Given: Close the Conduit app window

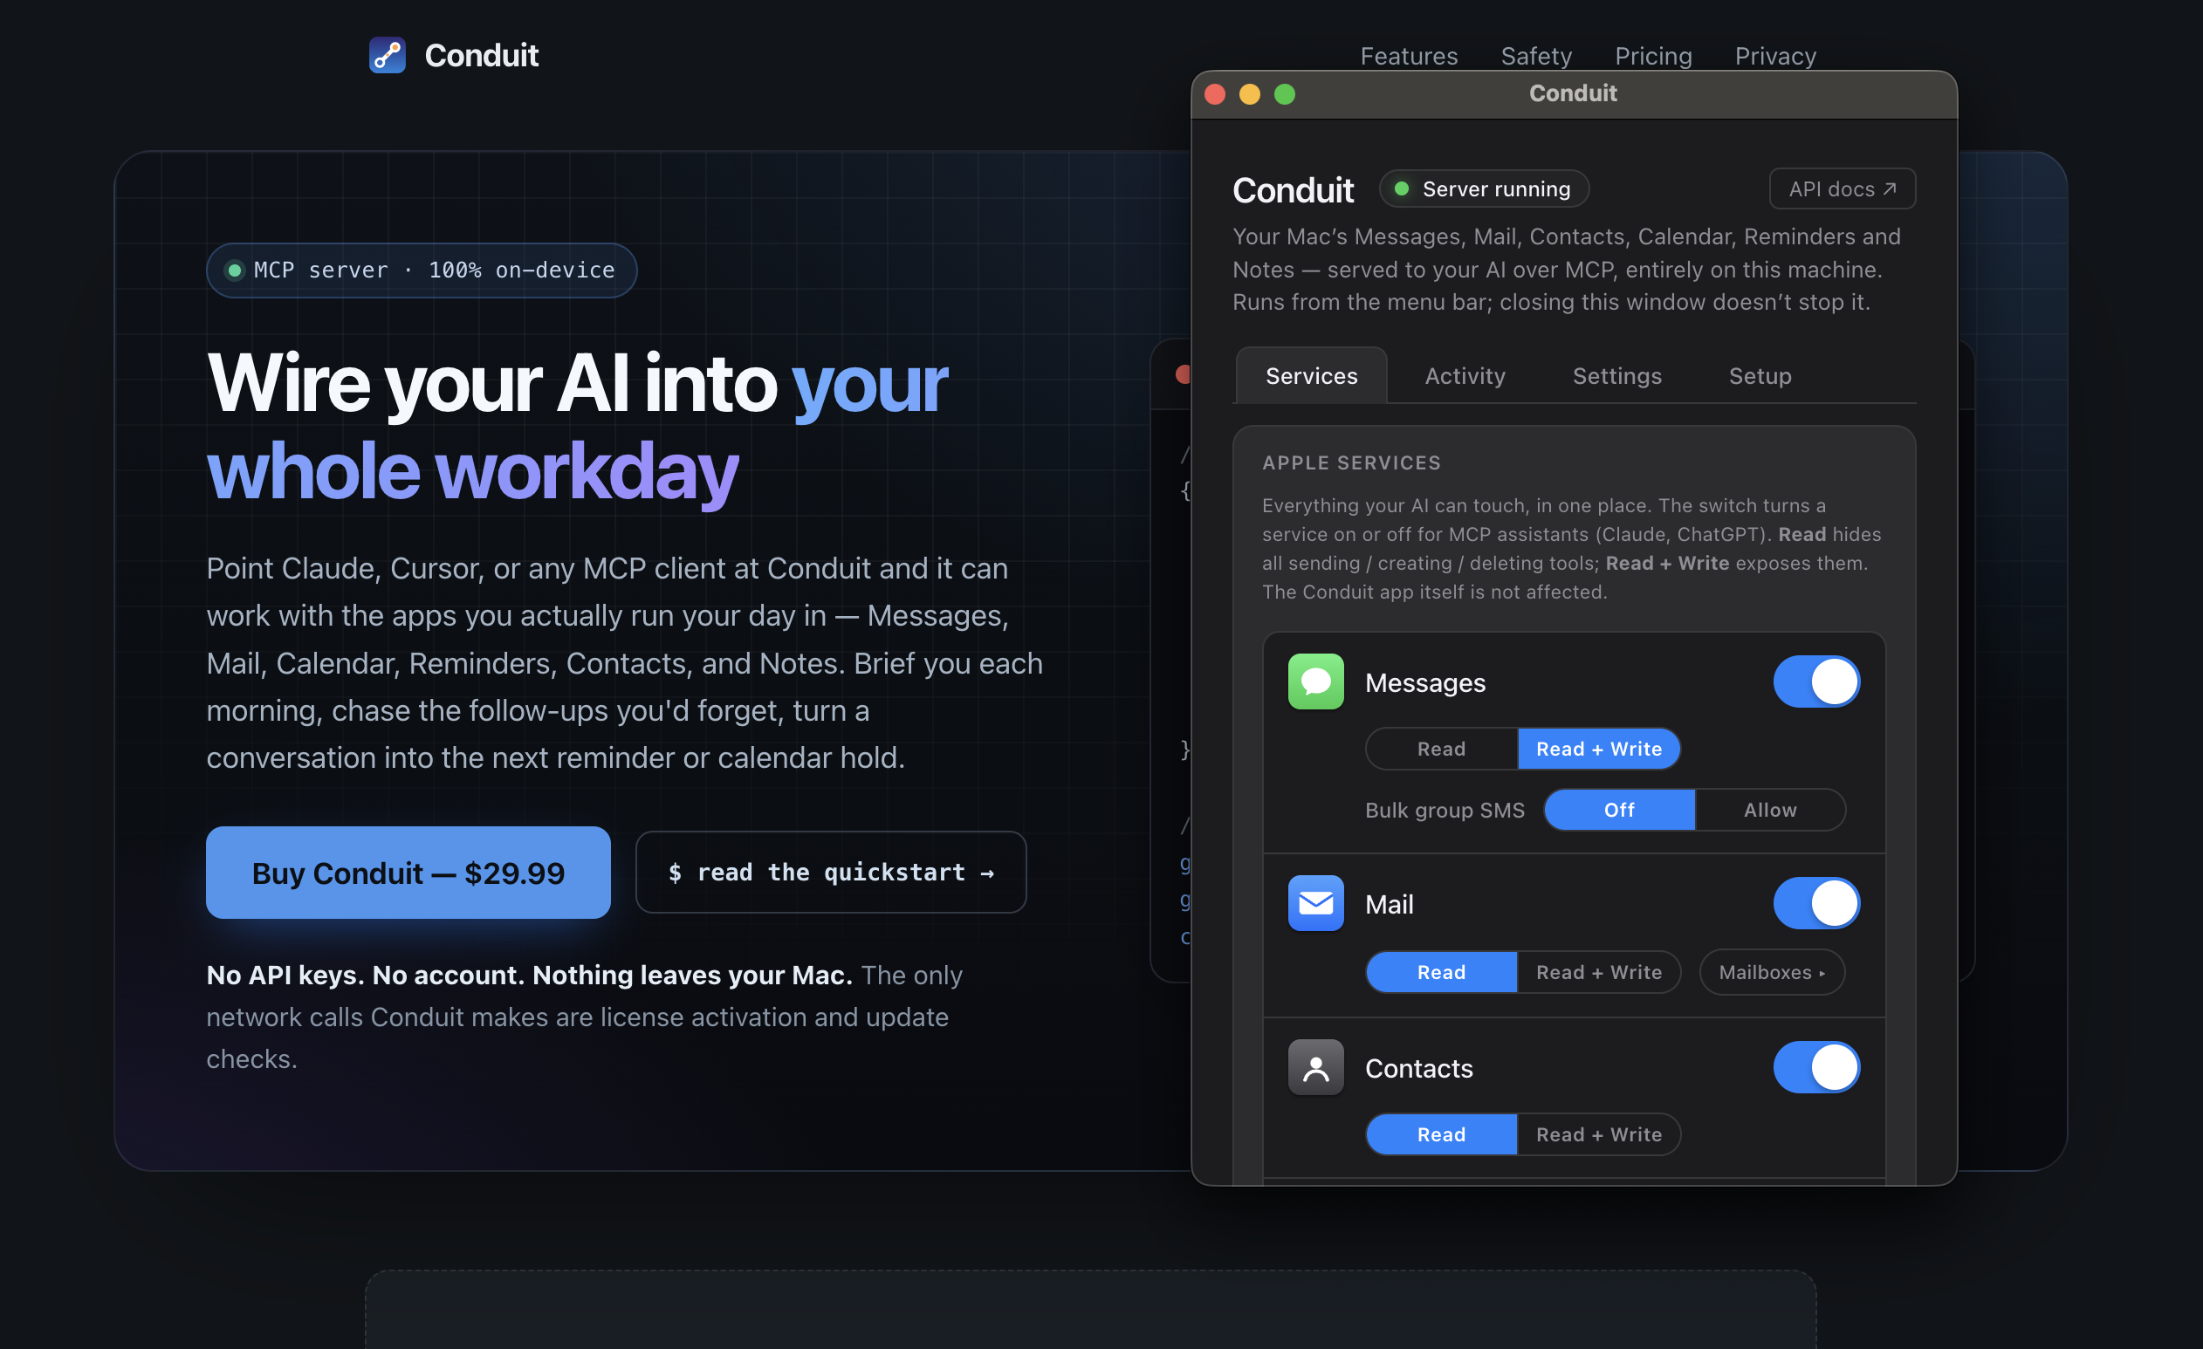Looking at the screenshot, I should click(1215, 94).
